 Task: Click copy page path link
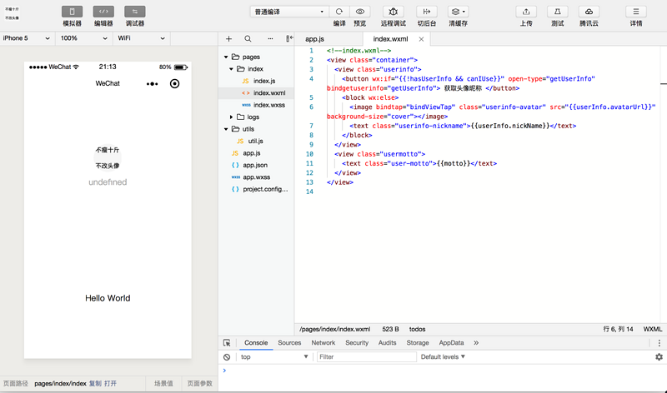[x=95, y=384]
